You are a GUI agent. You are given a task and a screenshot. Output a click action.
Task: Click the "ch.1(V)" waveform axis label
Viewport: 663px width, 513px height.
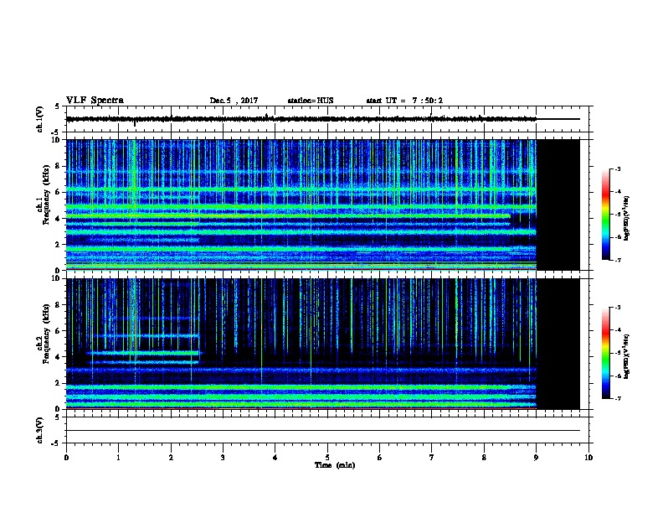pos(40,119)
